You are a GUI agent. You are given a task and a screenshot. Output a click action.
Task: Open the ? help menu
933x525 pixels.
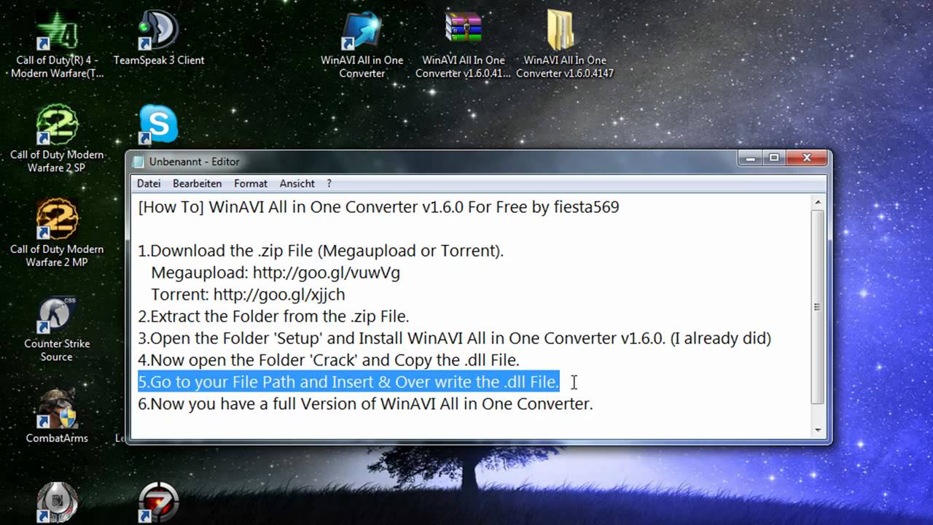click(x=329, y=184)
